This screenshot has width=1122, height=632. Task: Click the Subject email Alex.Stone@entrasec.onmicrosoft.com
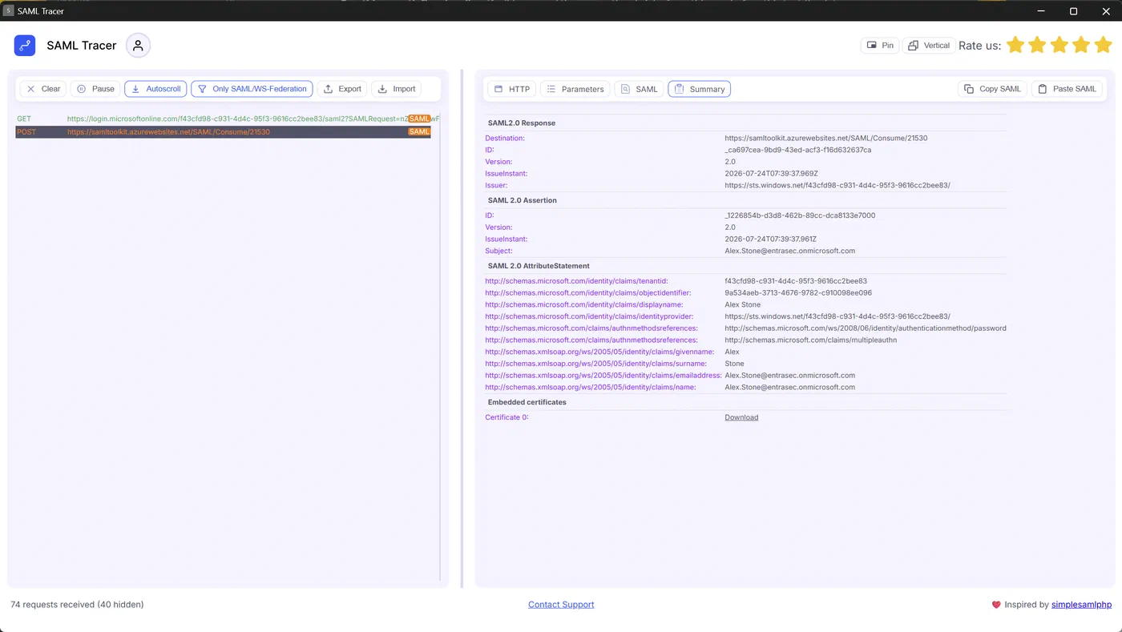[789, 251]
